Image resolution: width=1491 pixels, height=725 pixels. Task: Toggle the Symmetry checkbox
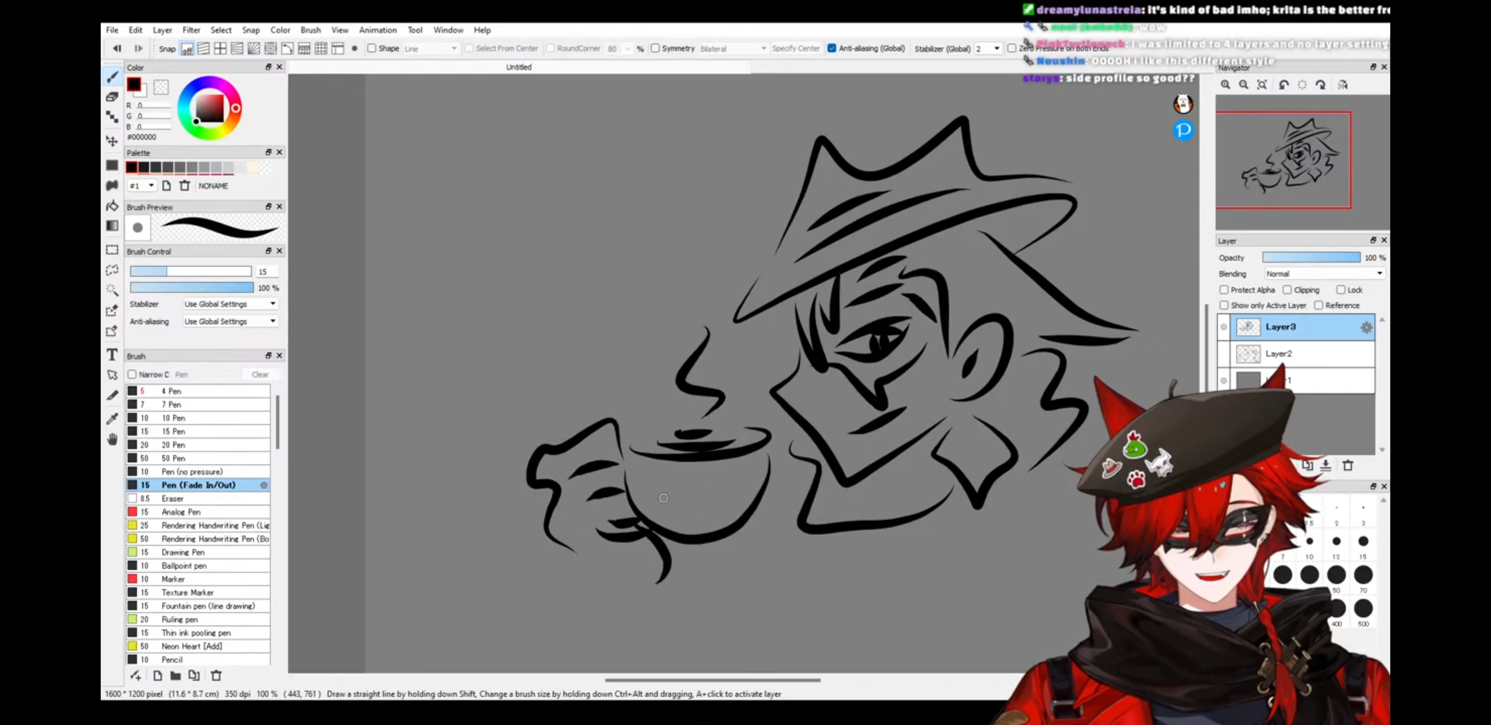click(x=655, y=48)
